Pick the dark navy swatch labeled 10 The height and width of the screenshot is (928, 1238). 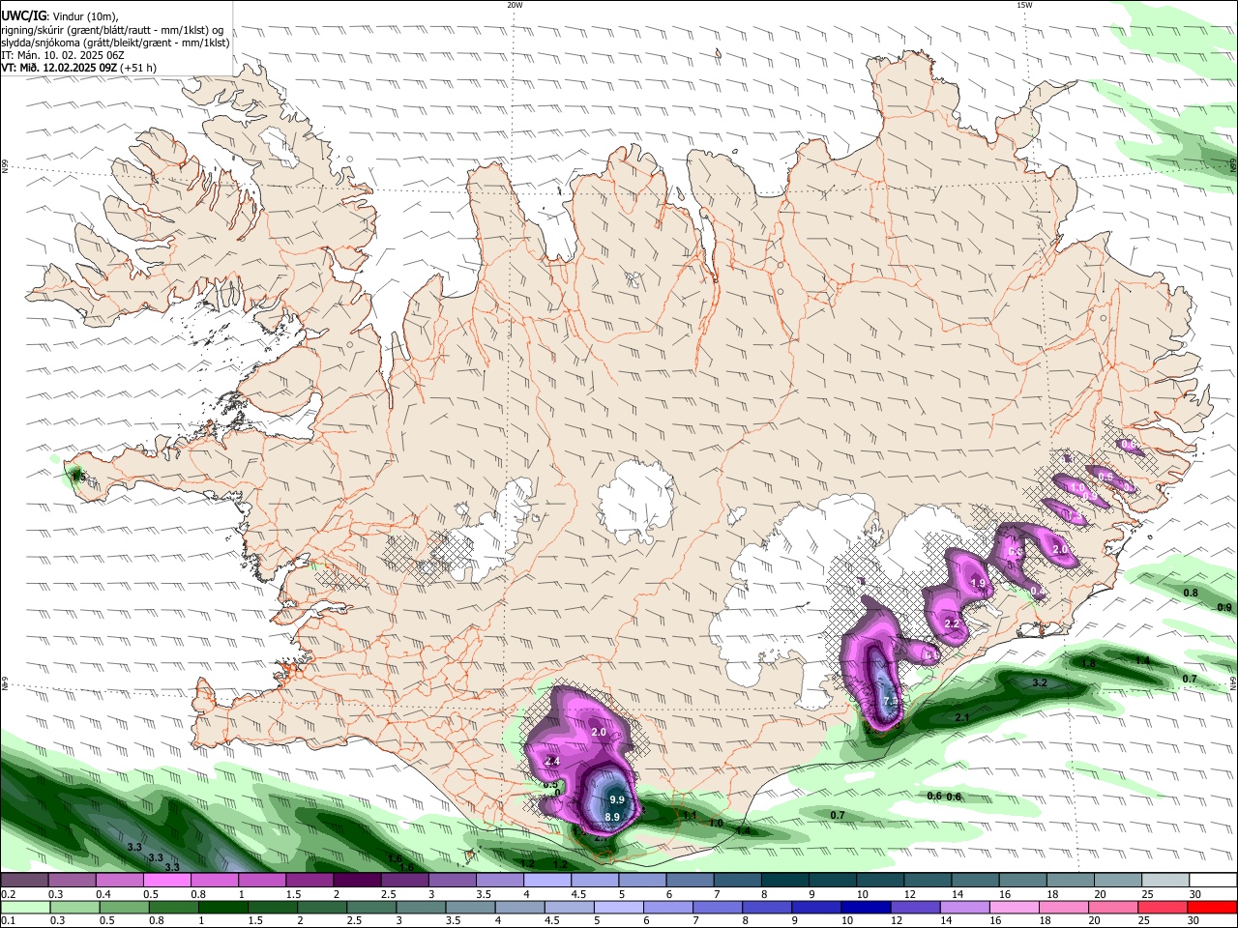click(x=864, y=907)
